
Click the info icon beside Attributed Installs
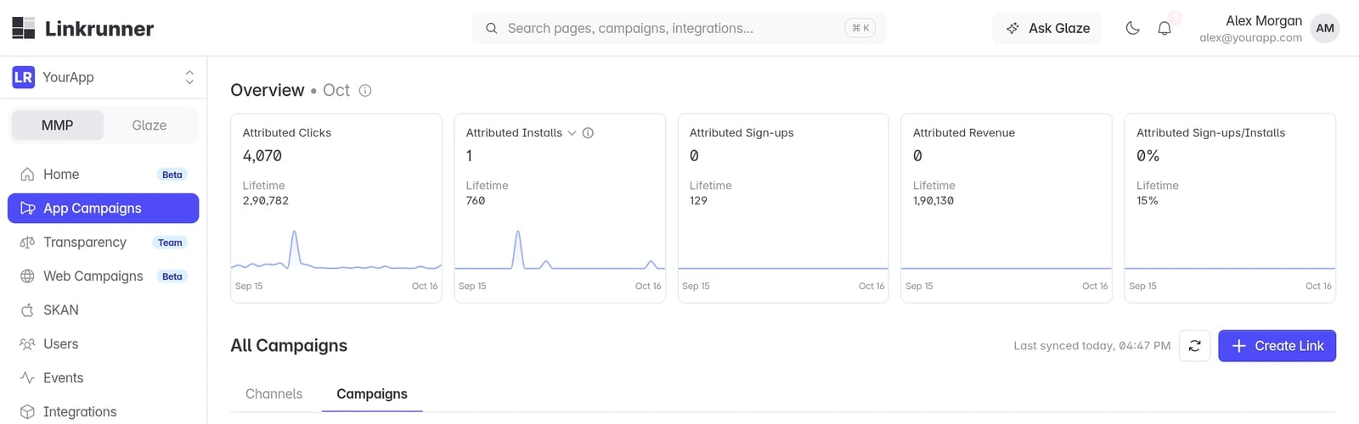click(588, 133)
